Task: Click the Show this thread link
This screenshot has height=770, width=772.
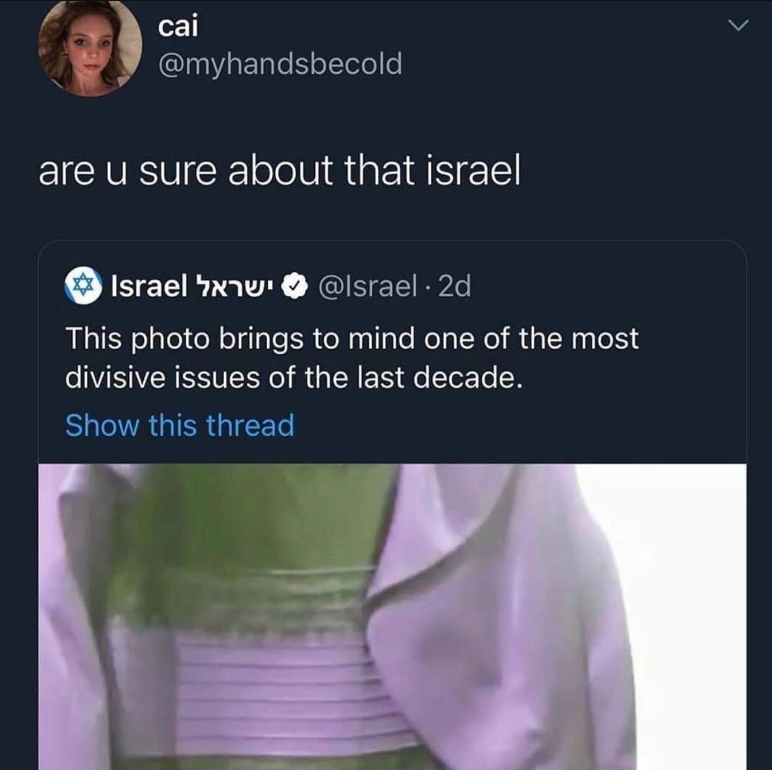Action: 180,425
